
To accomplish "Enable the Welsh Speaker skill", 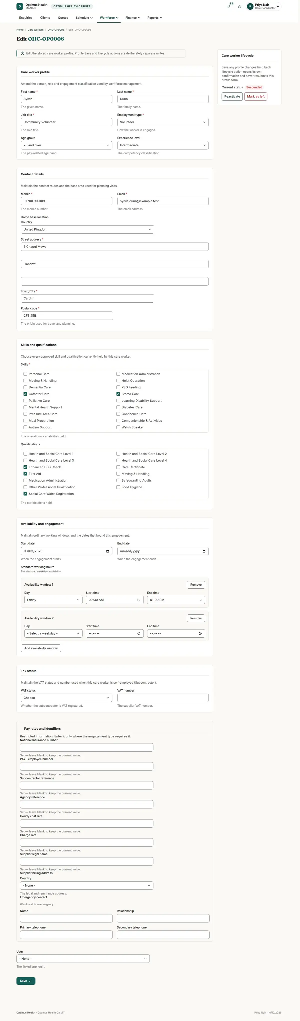I will (x=118, y=427).
